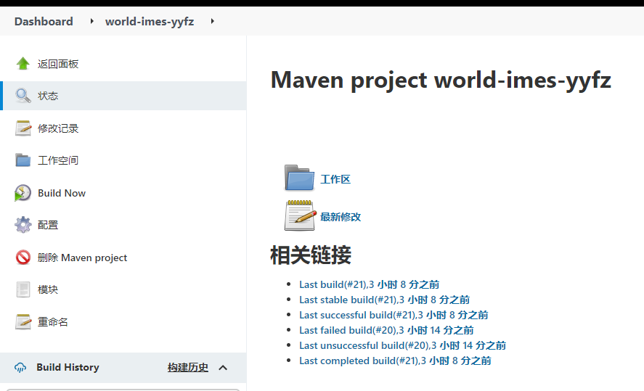Open Last build(#21) link

370,285
